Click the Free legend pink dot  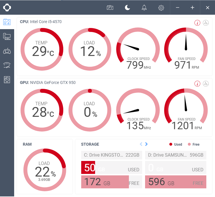pos(189,144)
